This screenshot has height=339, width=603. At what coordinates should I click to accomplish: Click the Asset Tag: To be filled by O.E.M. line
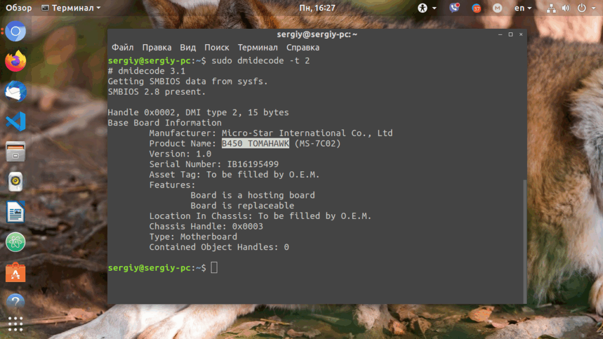pyautogui.click(x=234, y=174)
